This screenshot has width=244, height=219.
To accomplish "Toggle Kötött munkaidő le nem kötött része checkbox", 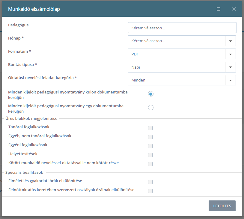I will click(150, 164).
